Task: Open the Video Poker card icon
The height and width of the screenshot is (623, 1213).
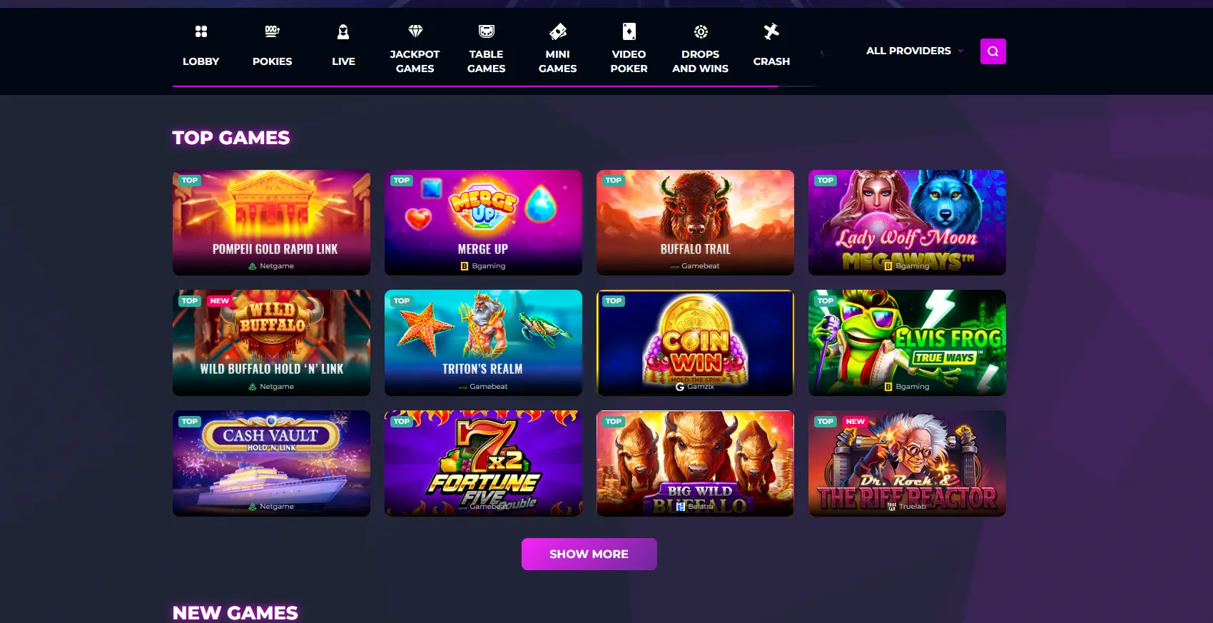Action: point(629,31)
